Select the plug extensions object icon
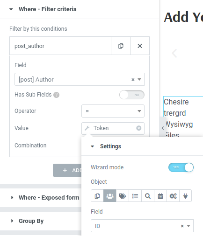This screenshot has width=203, height=236. (185, 196)
